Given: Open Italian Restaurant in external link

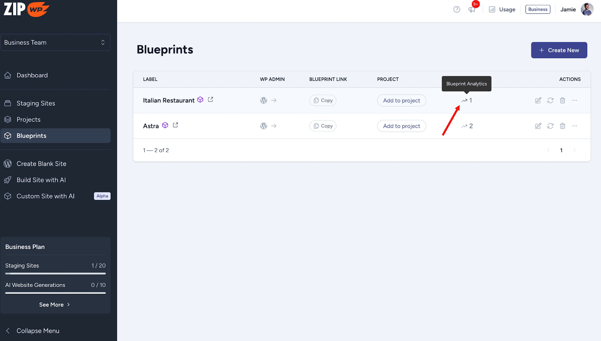Looking at the screenshot, I should click(211, 100).
